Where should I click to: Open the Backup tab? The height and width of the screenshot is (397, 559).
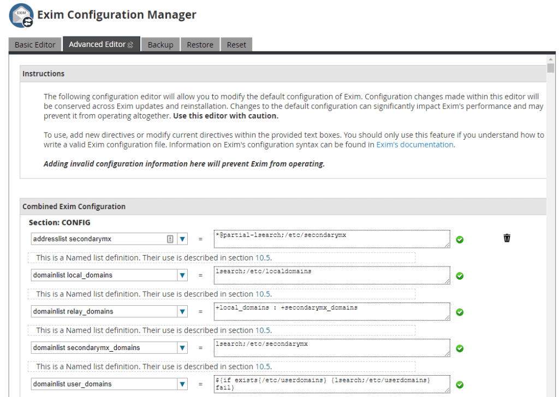pos(160,44)
